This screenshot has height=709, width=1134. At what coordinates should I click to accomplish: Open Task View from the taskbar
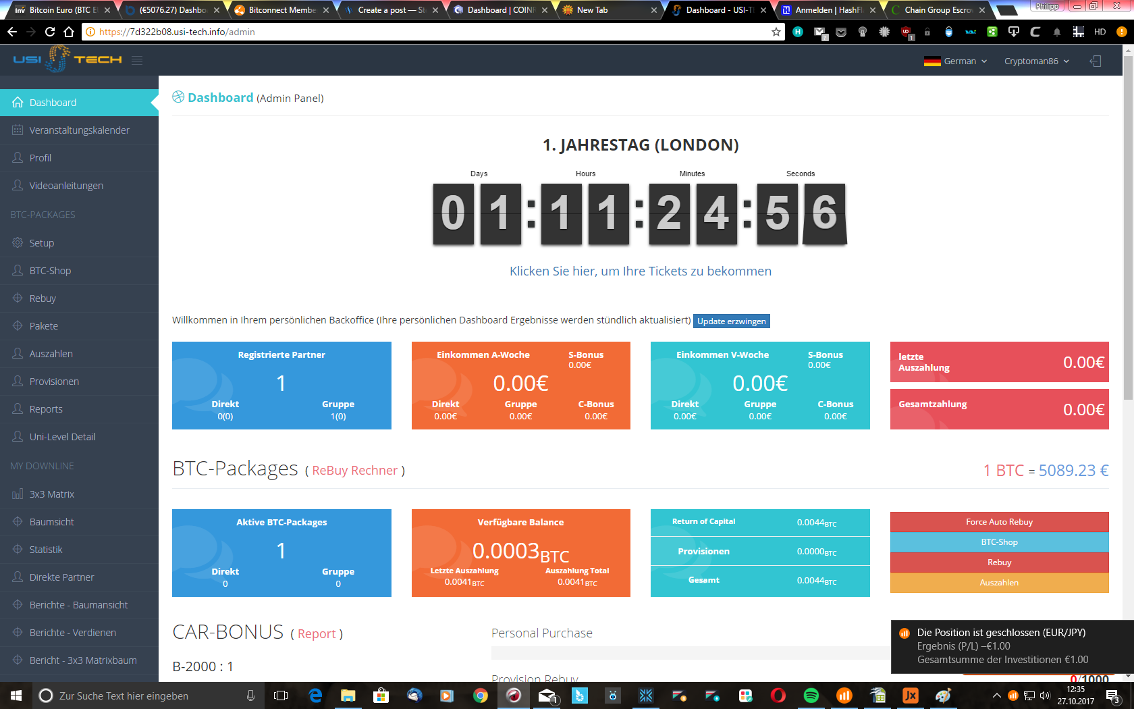pyautogui.click(x=281, y=695)
